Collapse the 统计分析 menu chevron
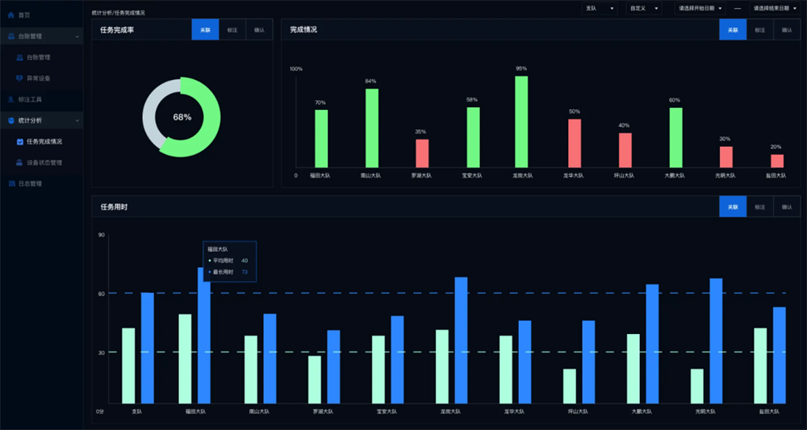The width and height of the screenshot is (807, 430). (x=77, y=120)
